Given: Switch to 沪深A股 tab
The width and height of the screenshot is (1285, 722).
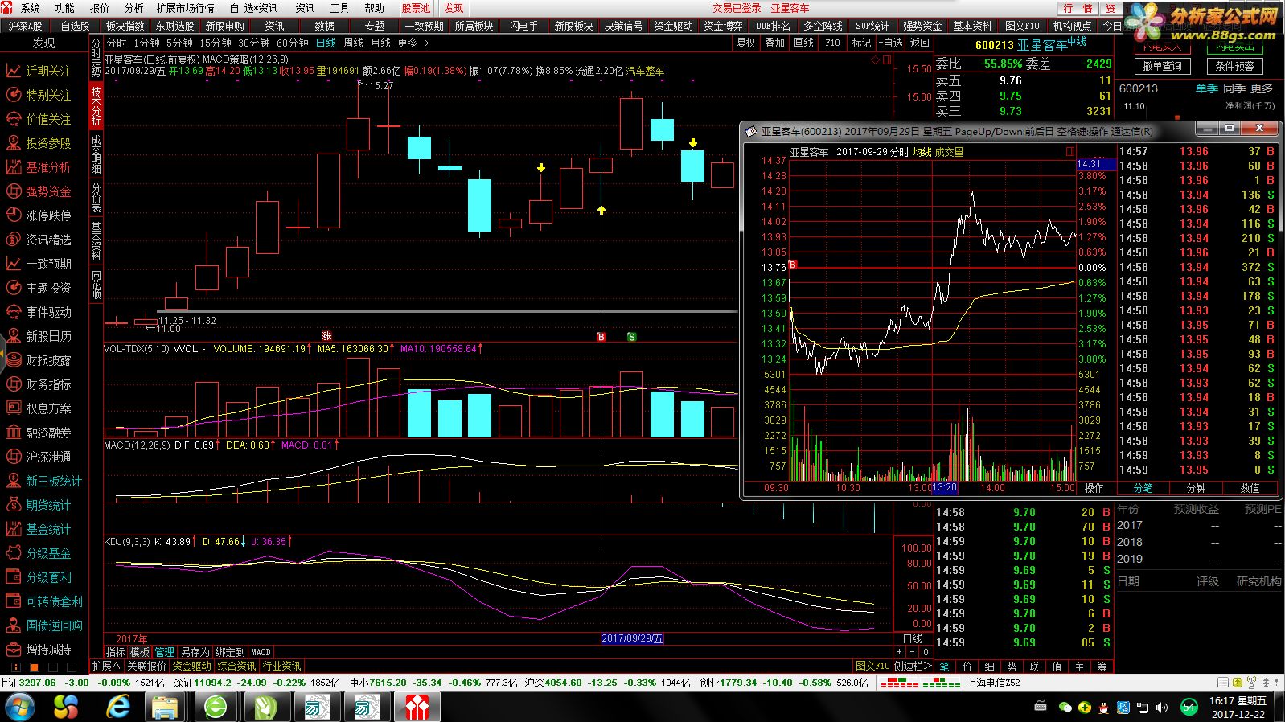Looking at the screenshot, I should pyautogui.click(x=26, y=26).
